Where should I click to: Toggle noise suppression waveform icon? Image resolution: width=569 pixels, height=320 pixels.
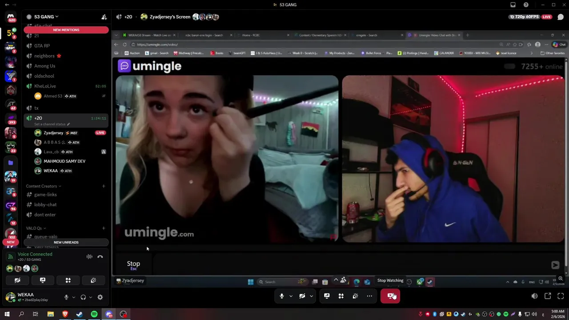[x=89, y=256]
